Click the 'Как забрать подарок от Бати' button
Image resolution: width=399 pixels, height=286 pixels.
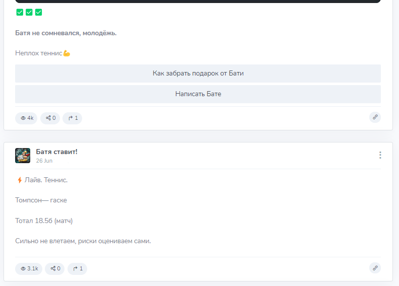(x=197, y=74)
